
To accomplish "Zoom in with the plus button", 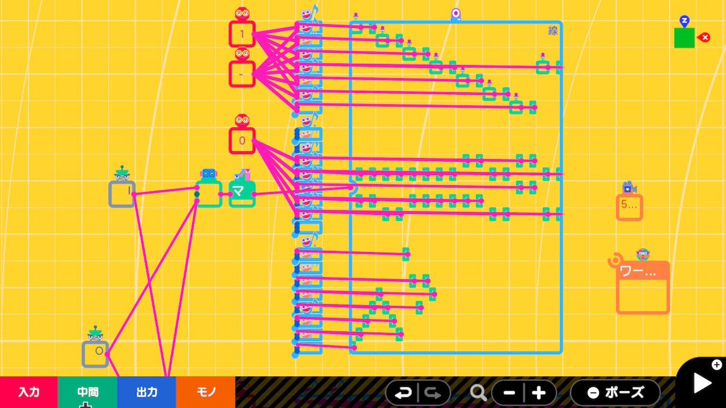I will click(x=540, y=393).
